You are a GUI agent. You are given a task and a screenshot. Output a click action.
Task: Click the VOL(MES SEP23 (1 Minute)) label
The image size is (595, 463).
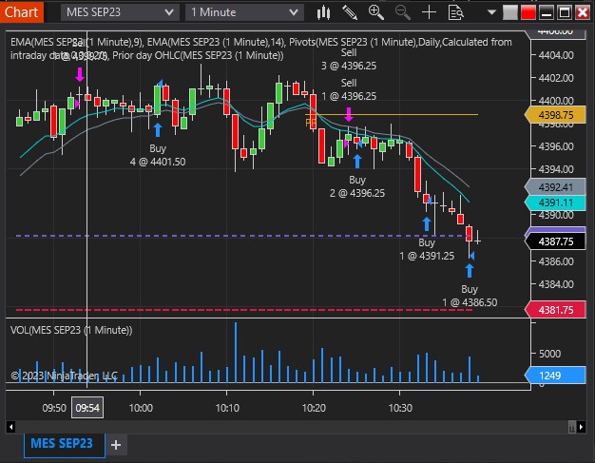pos(71,330)
